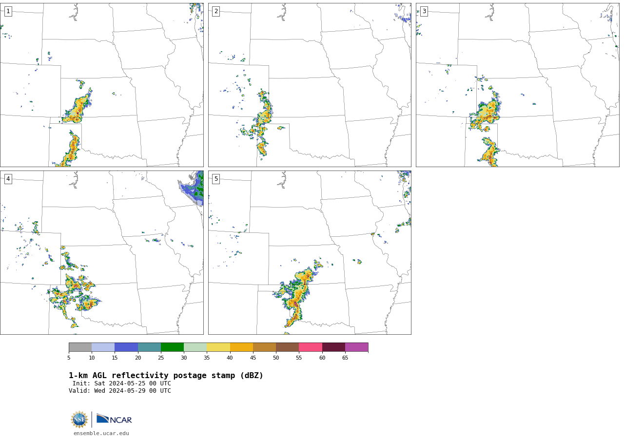
Task: Click the tan 45-50 dBZ swatch
Action: tap(264, 347)
